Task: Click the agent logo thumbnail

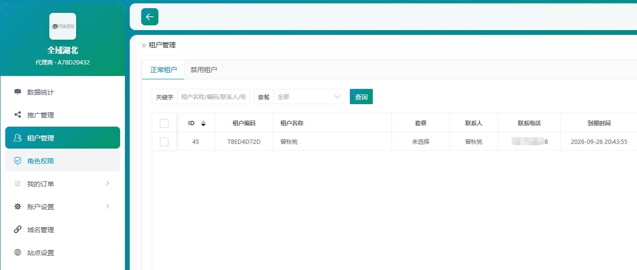Action: pos(63,26)
